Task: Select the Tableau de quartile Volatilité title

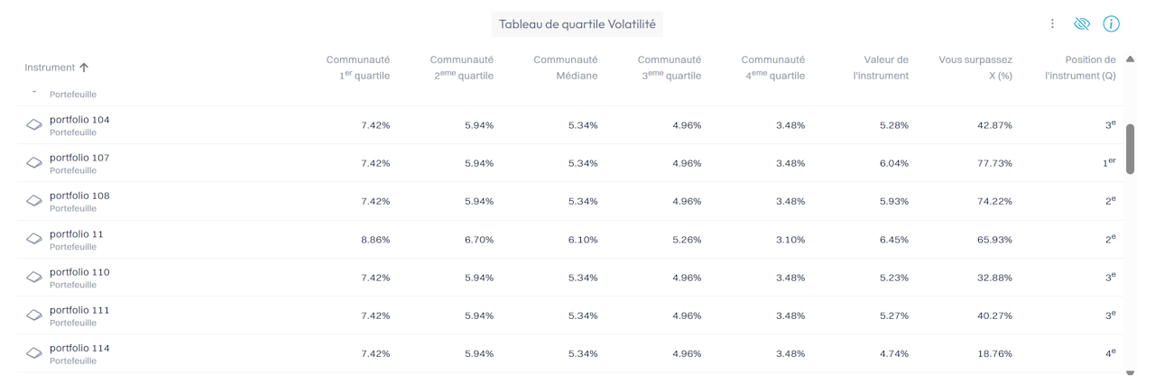Action: (577, 24)
